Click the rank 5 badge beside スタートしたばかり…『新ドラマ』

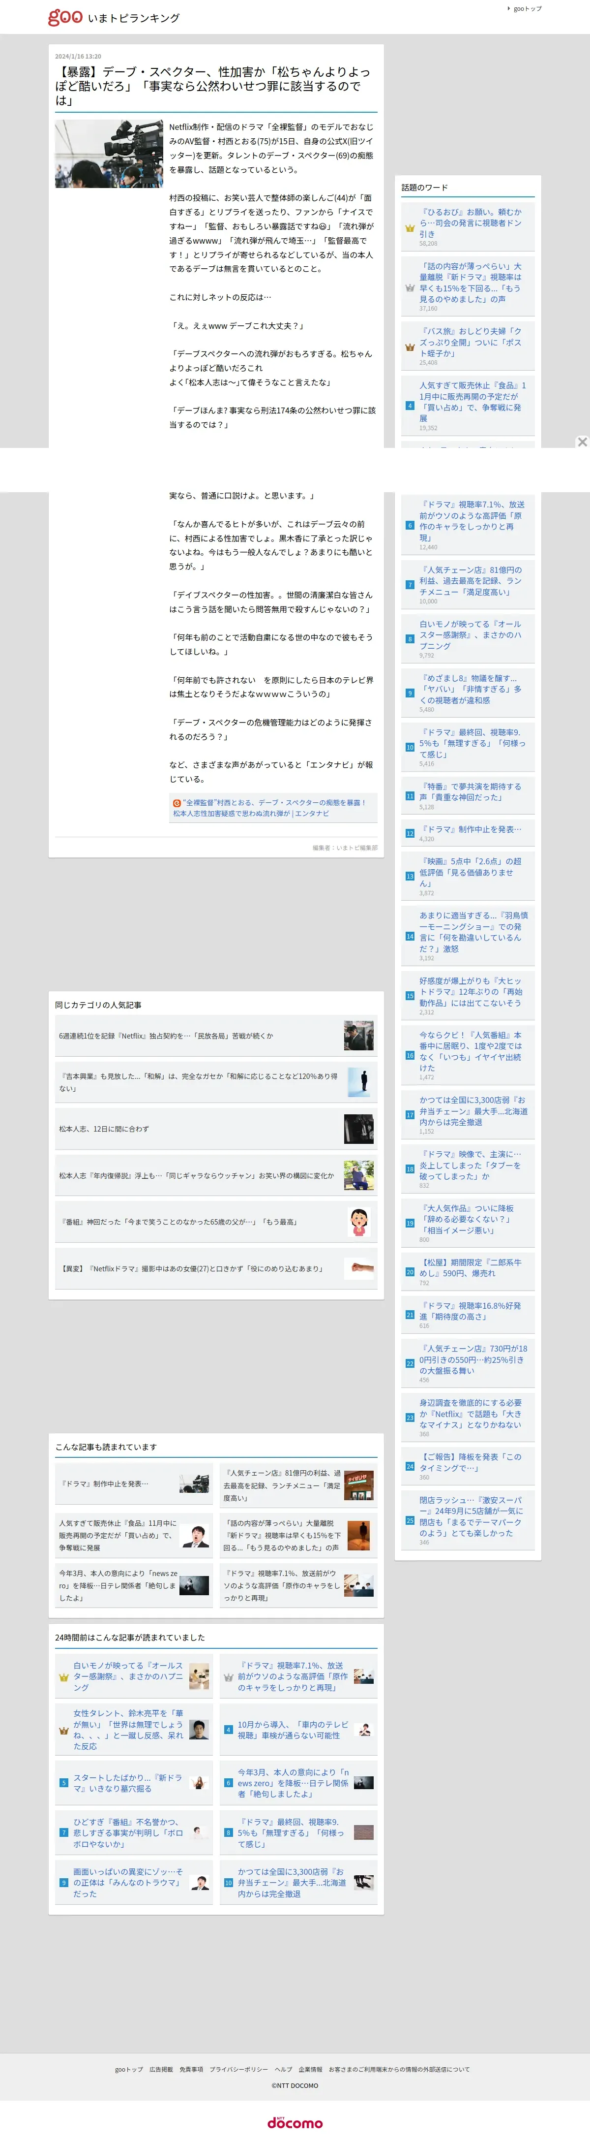coord(63,1783)
